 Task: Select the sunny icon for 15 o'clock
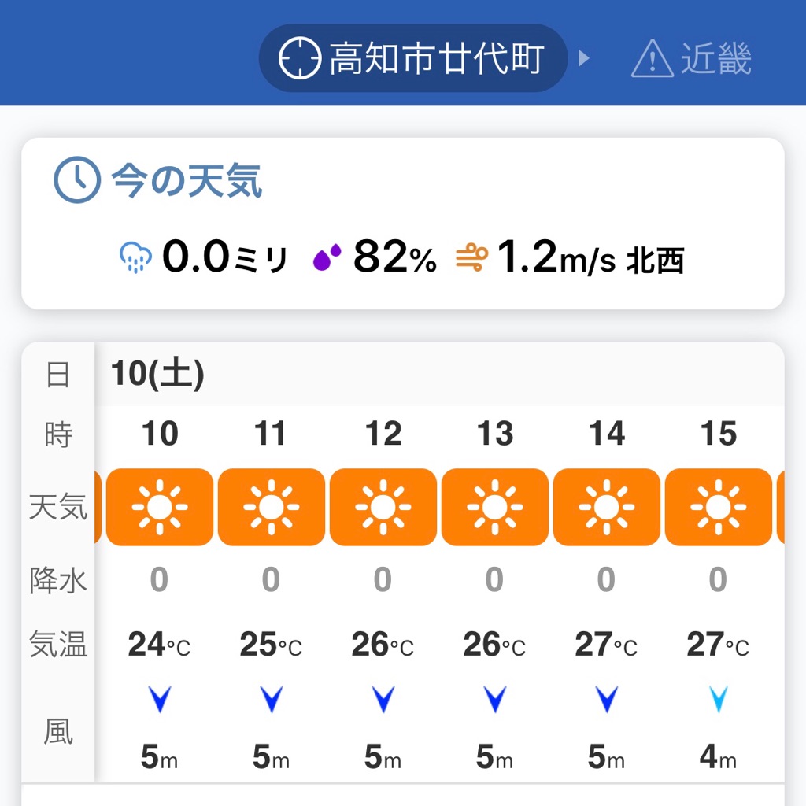719,507
